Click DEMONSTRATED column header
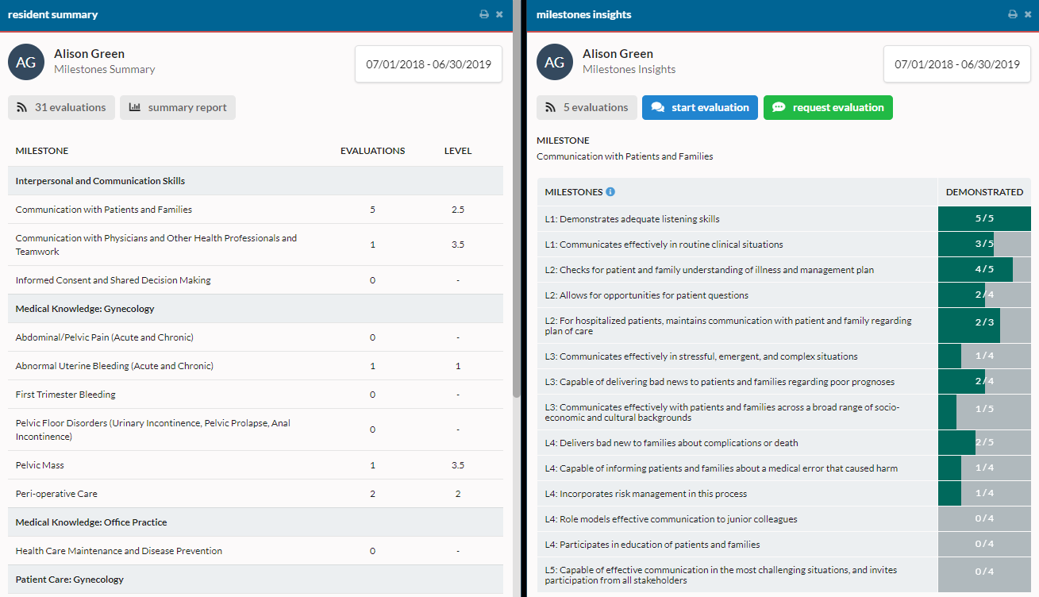The image size is (1039, 597). tap(984, 192)
